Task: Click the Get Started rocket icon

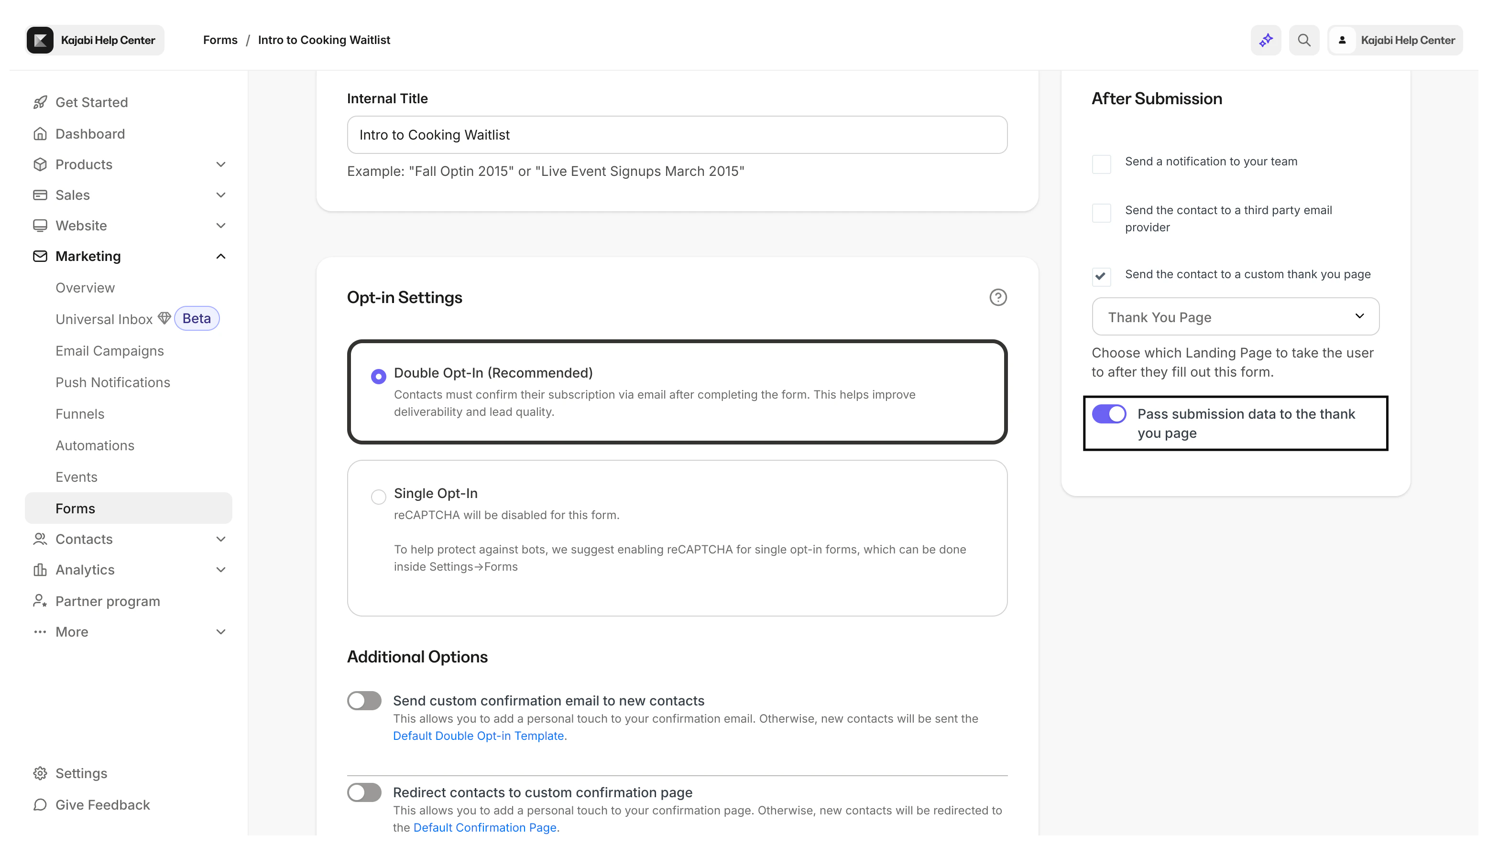Action: click(40, 102)
